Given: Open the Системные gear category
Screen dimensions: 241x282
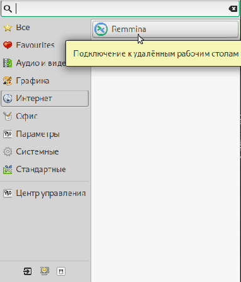Looking at the screenshot, I should click(x=45, y=151).
